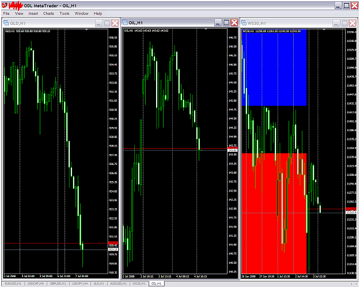Image resolution: width=360 pixels, height=288 pixels.
Task: Click the '3 Jul 13:15' OIL time label
Action: click(x=165, y=277)
